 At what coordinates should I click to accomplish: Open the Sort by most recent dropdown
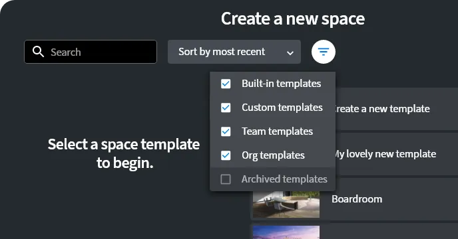(234, 52)
